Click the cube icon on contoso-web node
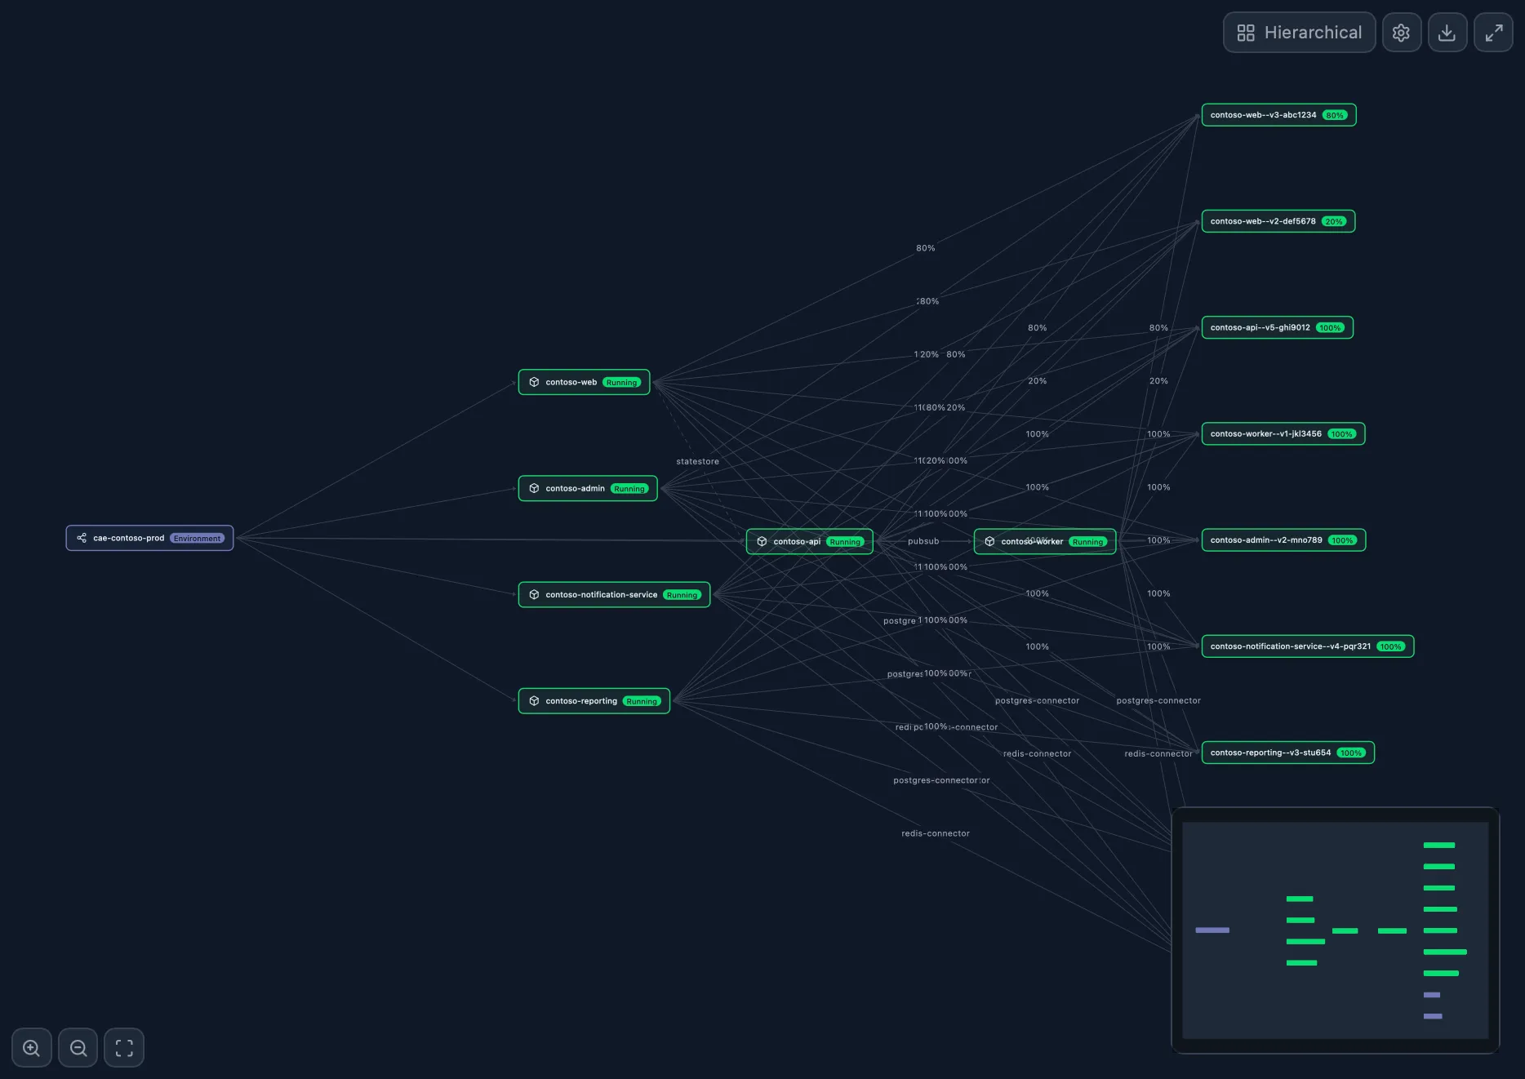 534,381
